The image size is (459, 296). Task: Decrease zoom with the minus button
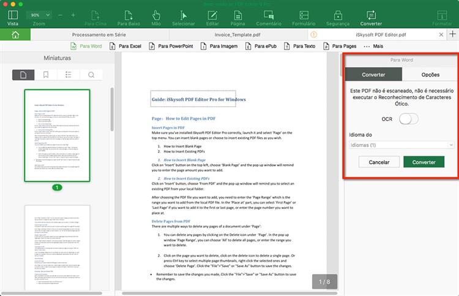60,15
